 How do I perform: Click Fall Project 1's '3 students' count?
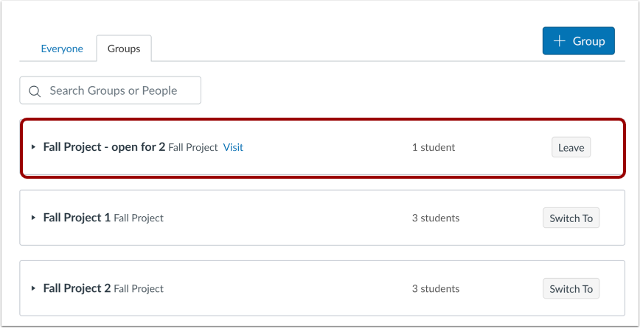coord(436,218)
